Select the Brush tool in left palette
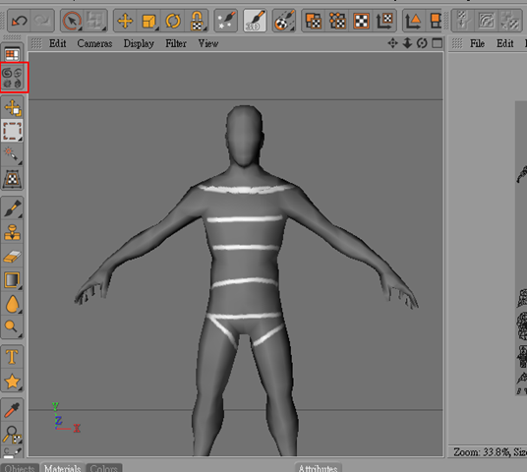 coord(13,207)
